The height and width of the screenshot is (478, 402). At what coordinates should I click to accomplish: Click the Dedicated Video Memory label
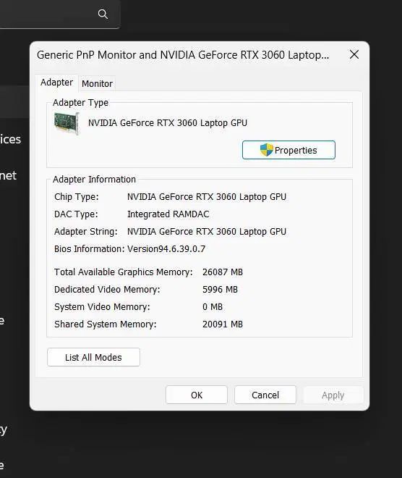point(107,289)
